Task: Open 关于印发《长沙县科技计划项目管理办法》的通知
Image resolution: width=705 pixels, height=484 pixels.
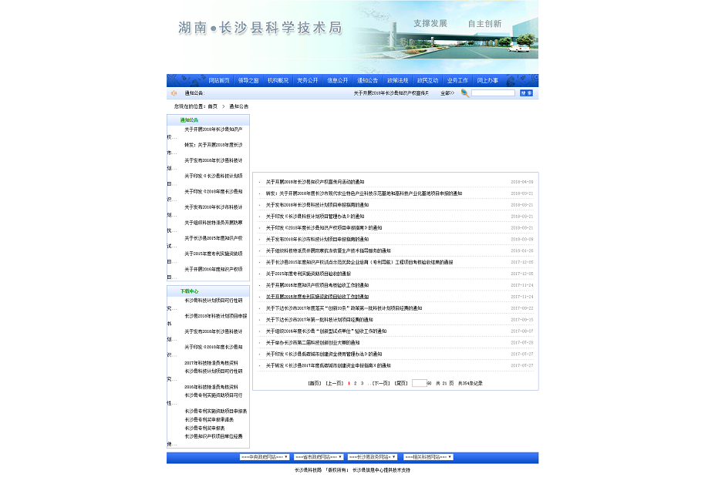Action: [315, 217]
